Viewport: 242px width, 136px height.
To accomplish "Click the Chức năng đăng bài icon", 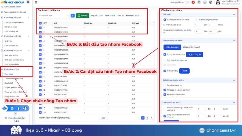I will (2, 17).
